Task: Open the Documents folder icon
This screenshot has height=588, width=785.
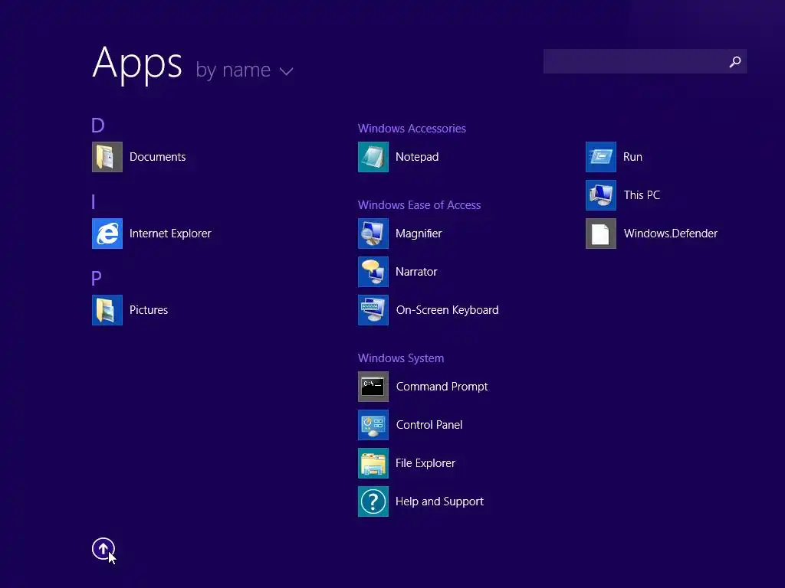Action: click(107, 157)
